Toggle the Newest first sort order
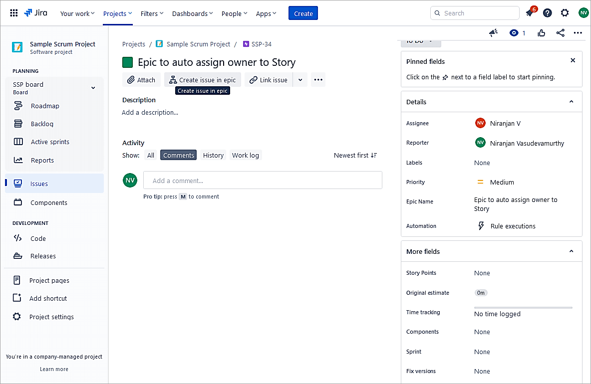This screenshot has width=591, height=384. (355, 155)
